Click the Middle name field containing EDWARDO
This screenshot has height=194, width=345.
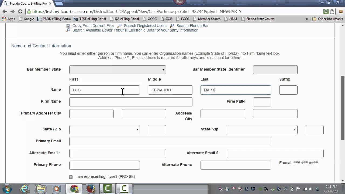pos(170,90)
